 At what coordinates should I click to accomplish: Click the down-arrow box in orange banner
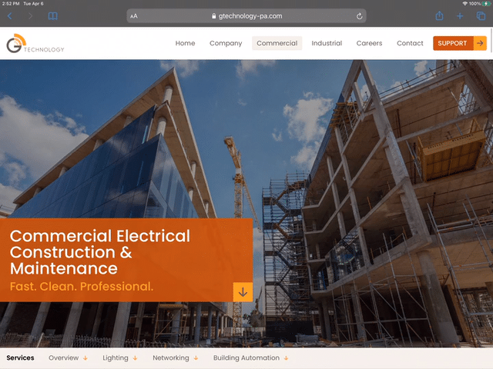[243, 292]
